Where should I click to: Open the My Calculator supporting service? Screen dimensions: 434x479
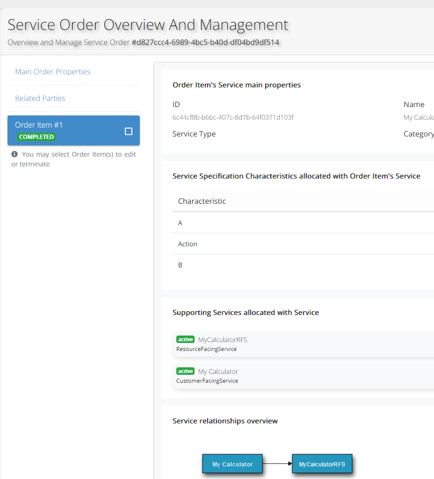[x=218, y=372]
